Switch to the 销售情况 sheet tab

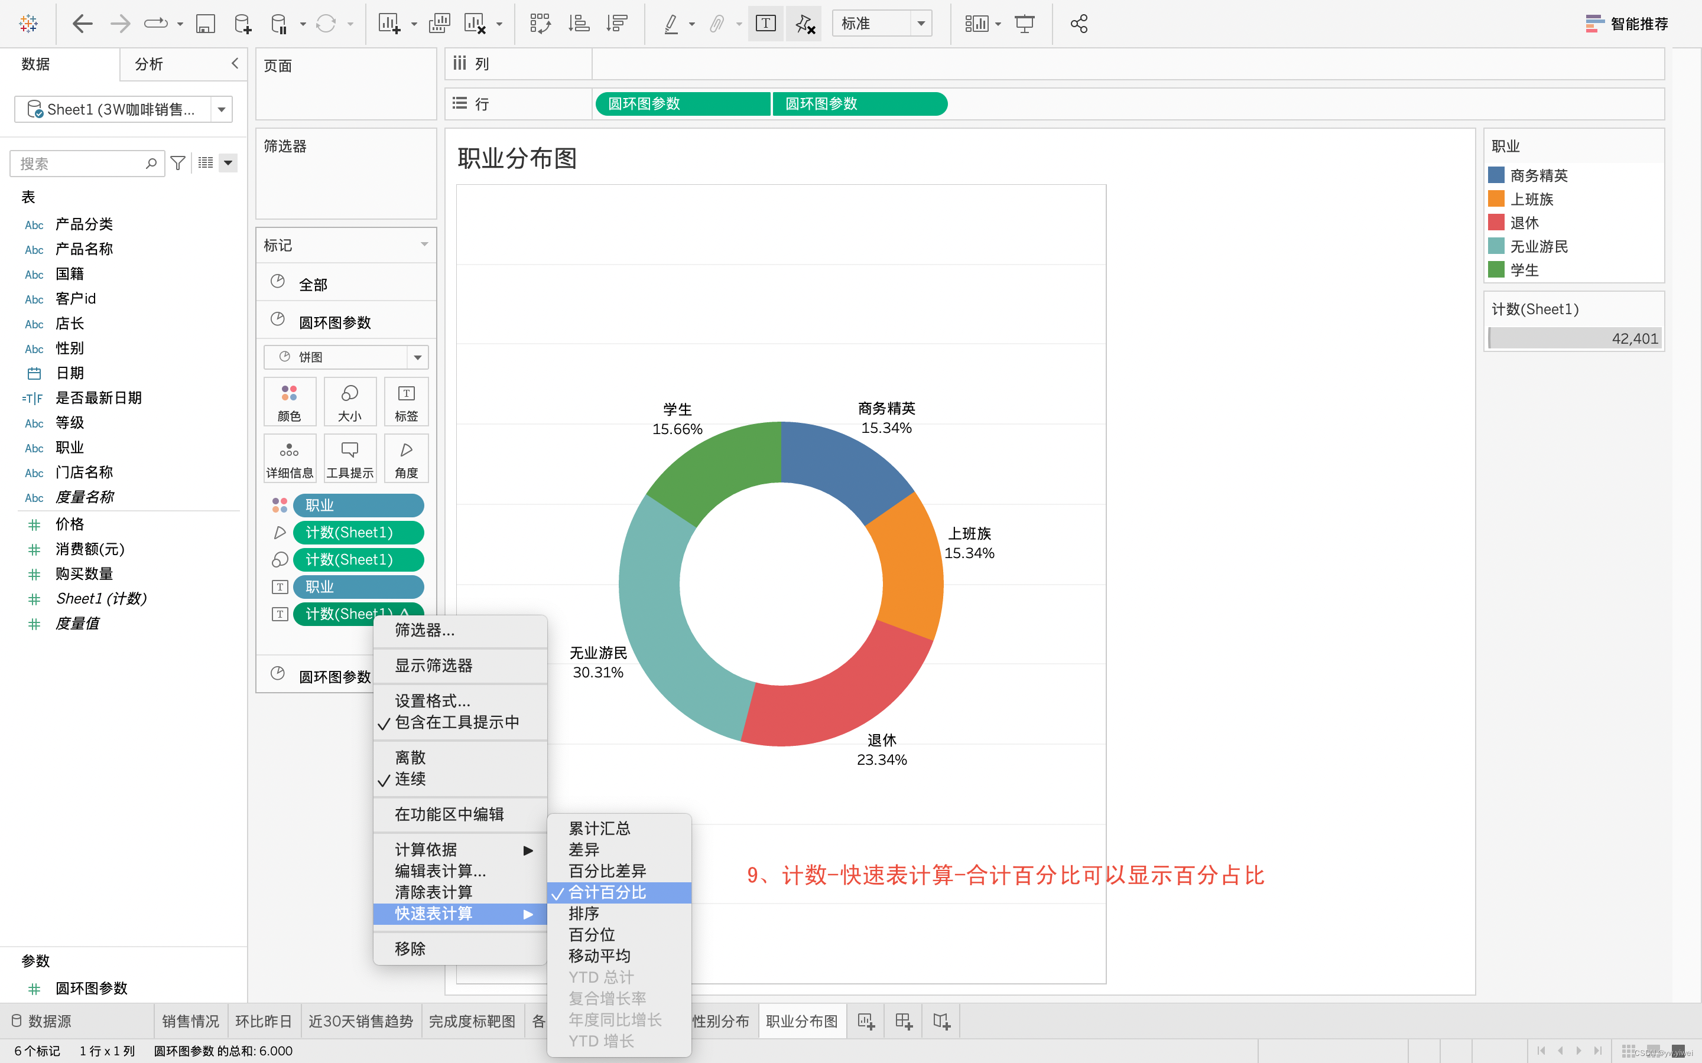[x=190, y=1021]
